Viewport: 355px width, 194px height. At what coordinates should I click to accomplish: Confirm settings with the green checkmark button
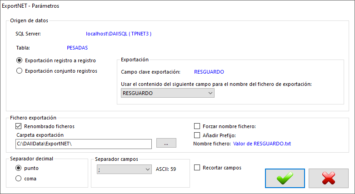click(x=285, y=178)
